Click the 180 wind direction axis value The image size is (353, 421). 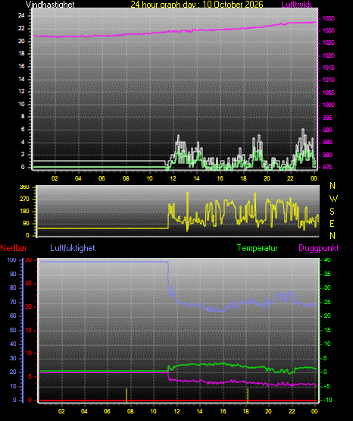coord(24,212)
